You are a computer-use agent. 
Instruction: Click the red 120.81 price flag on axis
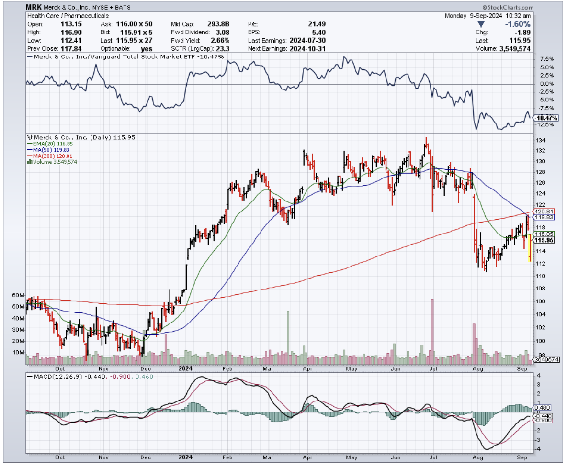click(x=544, y=211)
